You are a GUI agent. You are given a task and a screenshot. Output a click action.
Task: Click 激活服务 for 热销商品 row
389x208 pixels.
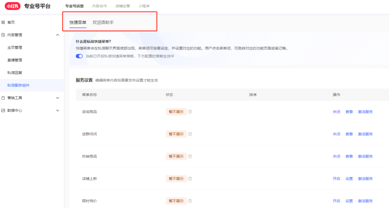point(365,156)
